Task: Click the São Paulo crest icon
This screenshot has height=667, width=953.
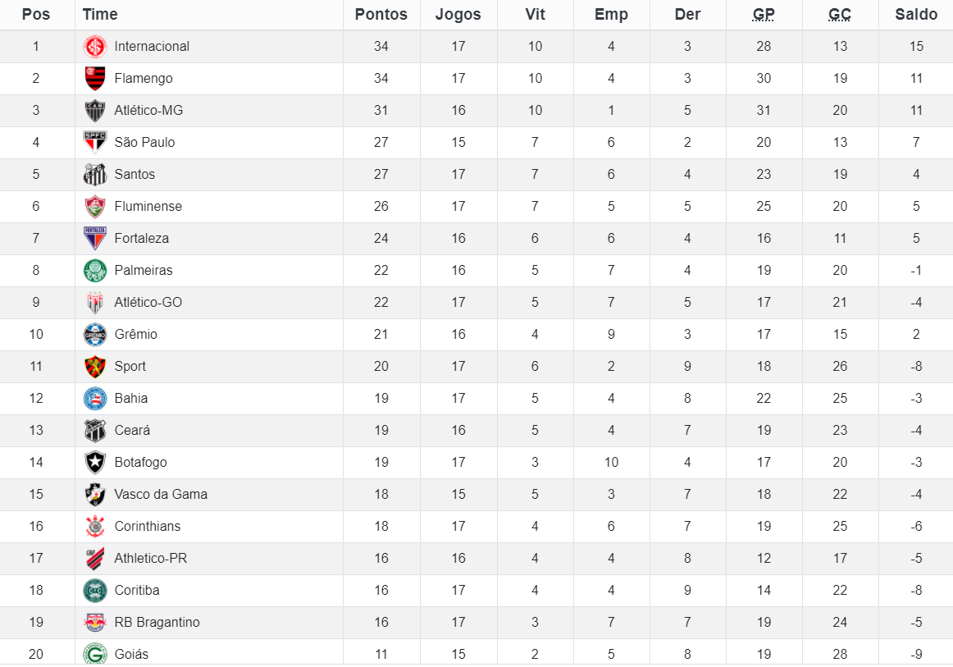Action: tap(95, 142)
